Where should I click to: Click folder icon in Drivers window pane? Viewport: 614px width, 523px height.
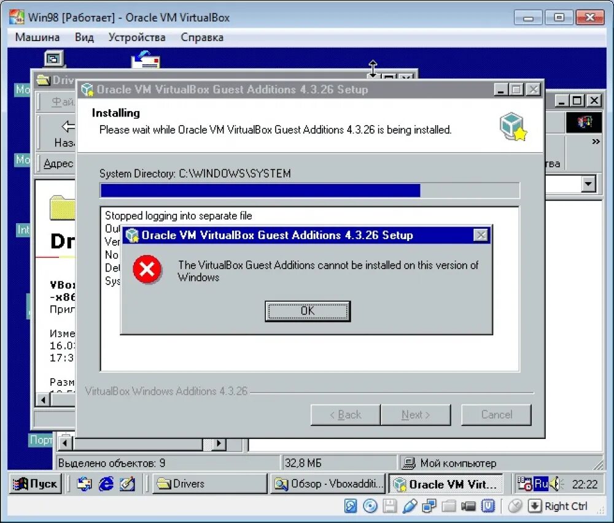pyautogui.click(x=62, y=208)
